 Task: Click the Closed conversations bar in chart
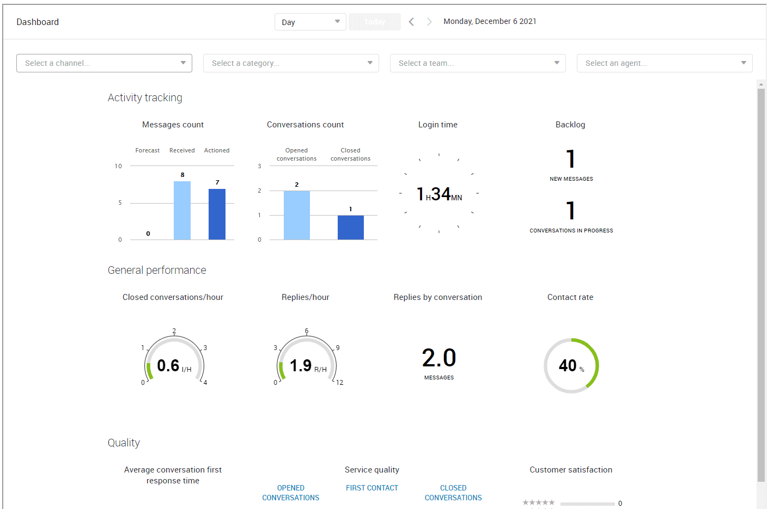350,227
